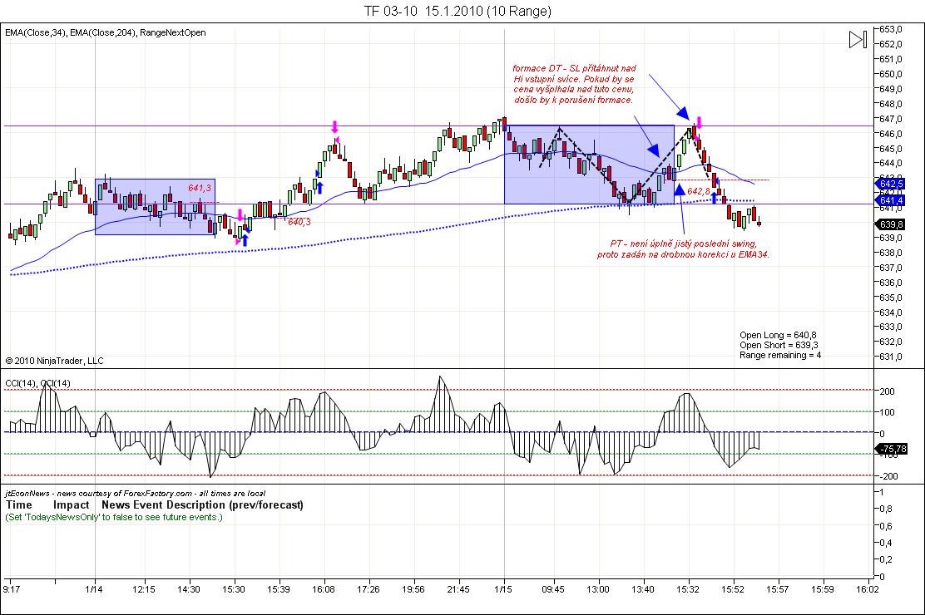Click the blue up arrow under the 15:30 low
The width and height of the screenshot is (925, 615).
point(245,239)
